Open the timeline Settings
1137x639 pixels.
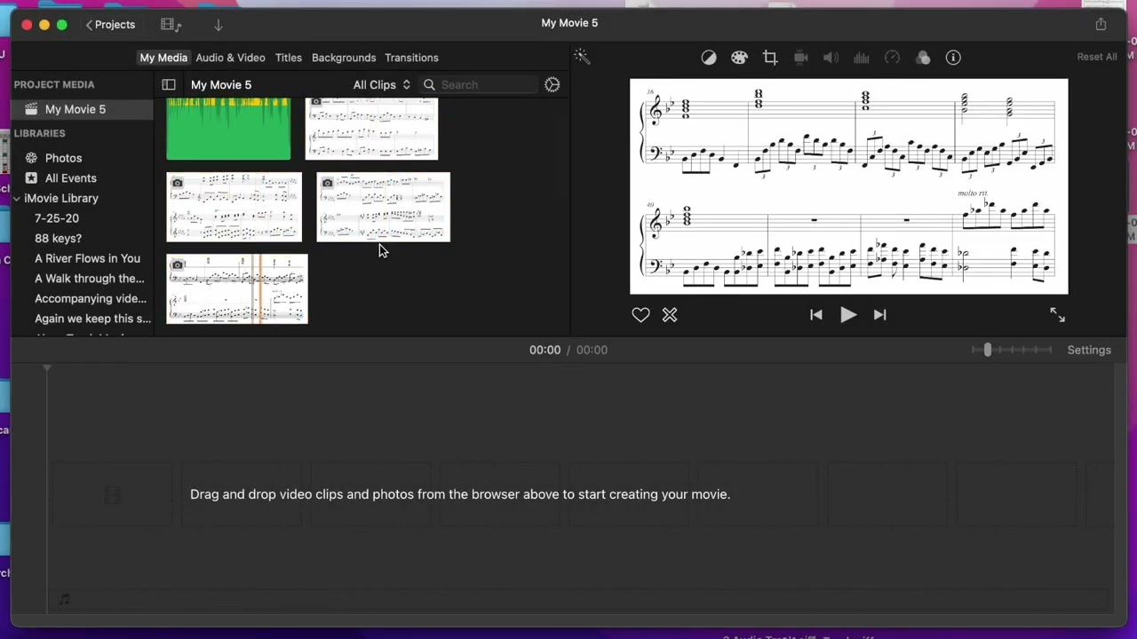[x=1089, y=350]
